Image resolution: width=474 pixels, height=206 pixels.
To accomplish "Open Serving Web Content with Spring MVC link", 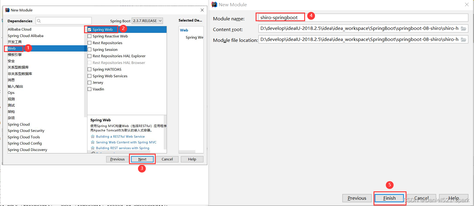I will pyautogui.click(x=126, y=142).
